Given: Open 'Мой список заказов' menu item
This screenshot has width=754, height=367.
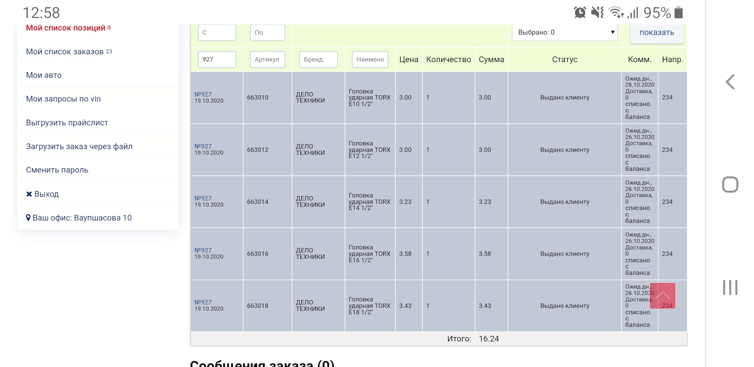Looking at the screenshot, I should [65, 52].
